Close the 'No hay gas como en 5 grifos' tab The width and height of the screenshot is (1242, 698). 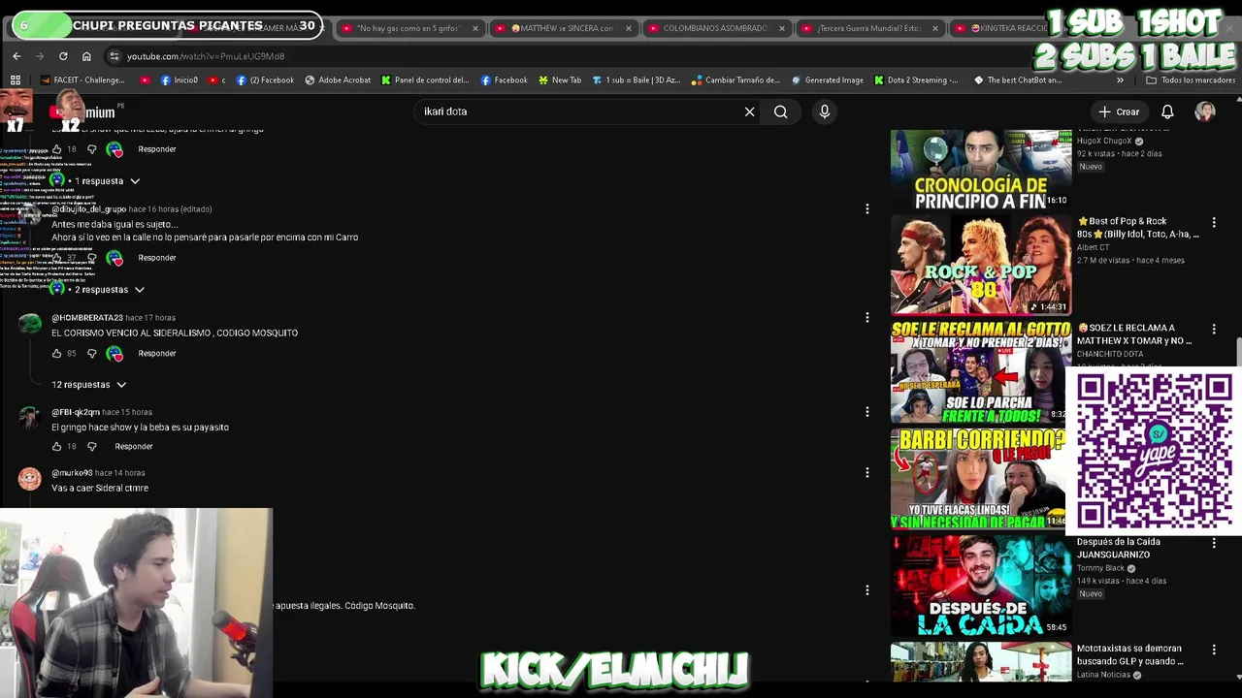click(x=474, y=28)
